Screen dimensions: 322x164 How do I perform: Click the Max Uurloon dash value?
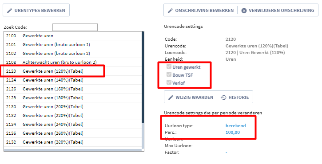pos(227,146)
